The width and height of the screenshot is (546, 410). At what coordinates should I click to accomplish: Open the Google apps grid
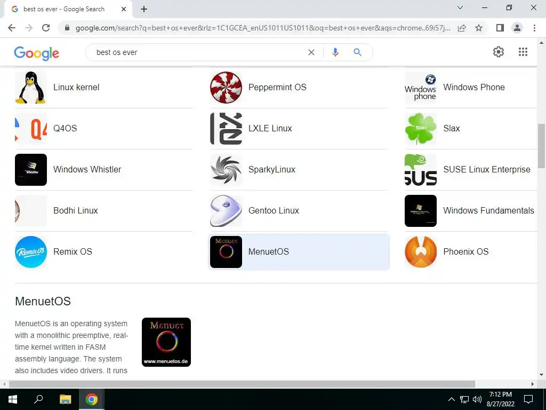tap(523, 52)
